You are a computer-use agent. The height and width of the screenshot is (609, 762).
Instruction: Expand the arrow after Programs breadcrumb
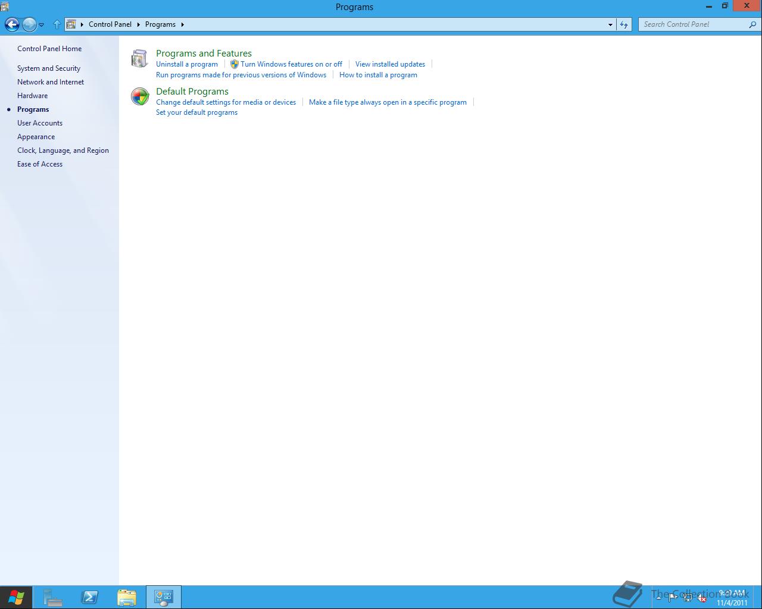click(x=183, y=24)
